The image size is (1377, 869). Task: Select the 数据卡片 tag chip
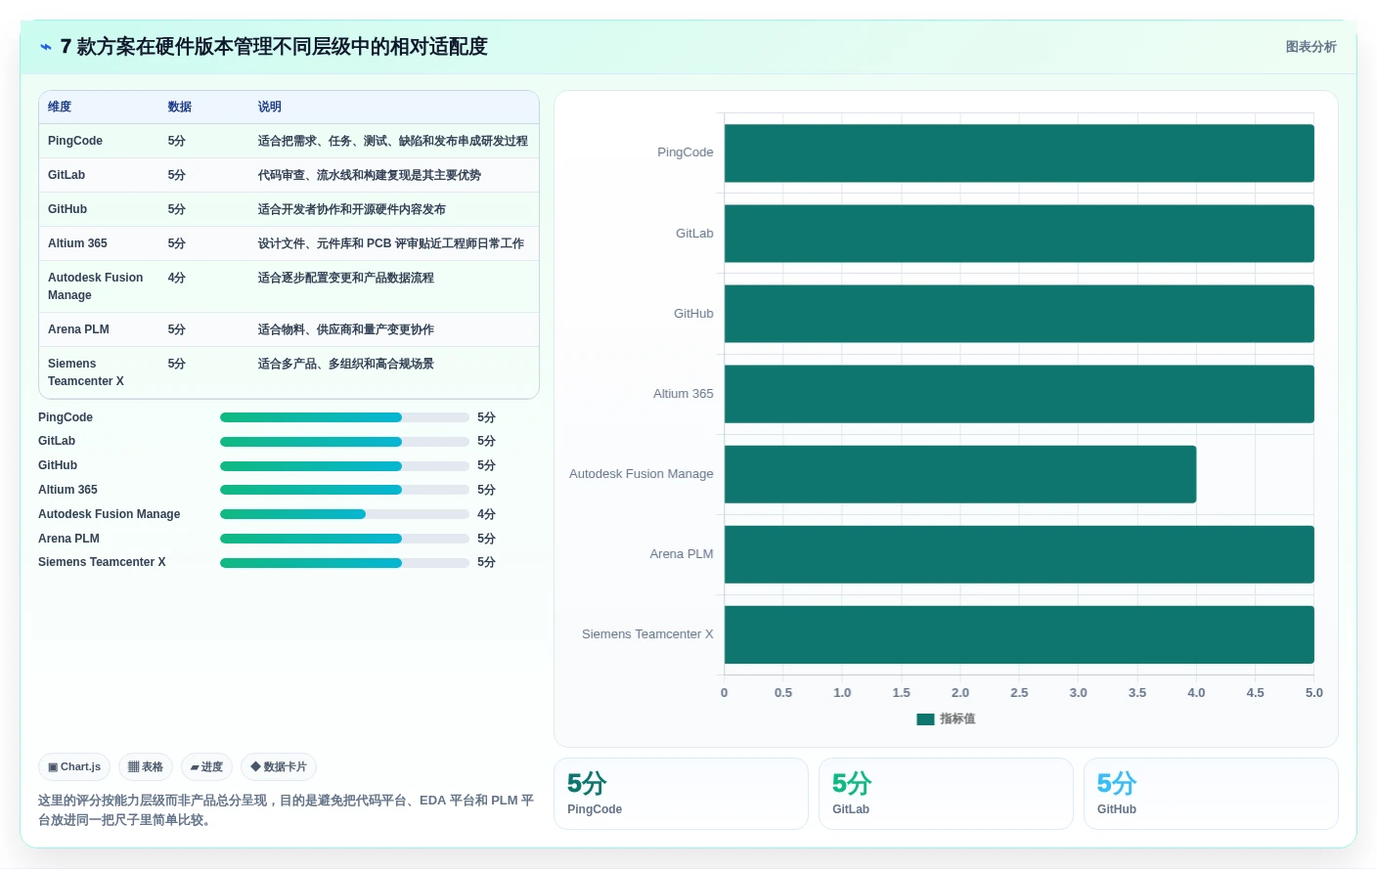point(279,767)
